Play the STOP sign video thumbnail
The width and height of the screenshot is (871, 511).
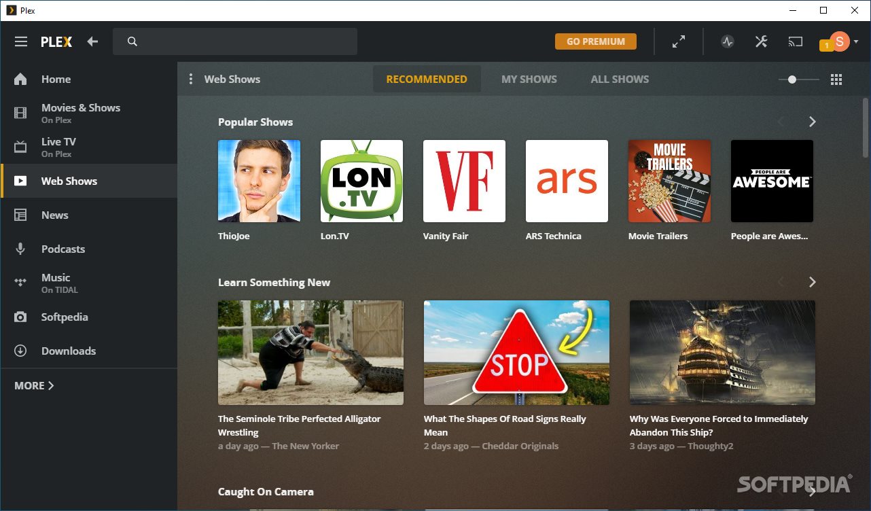[516, 353]
